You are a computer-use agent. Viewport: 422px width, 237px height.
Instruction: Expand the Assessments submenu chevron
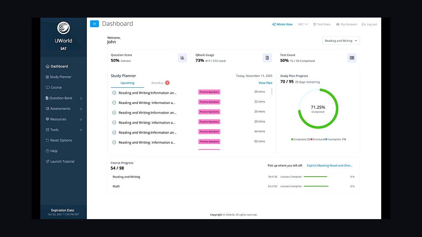[81, 109]
